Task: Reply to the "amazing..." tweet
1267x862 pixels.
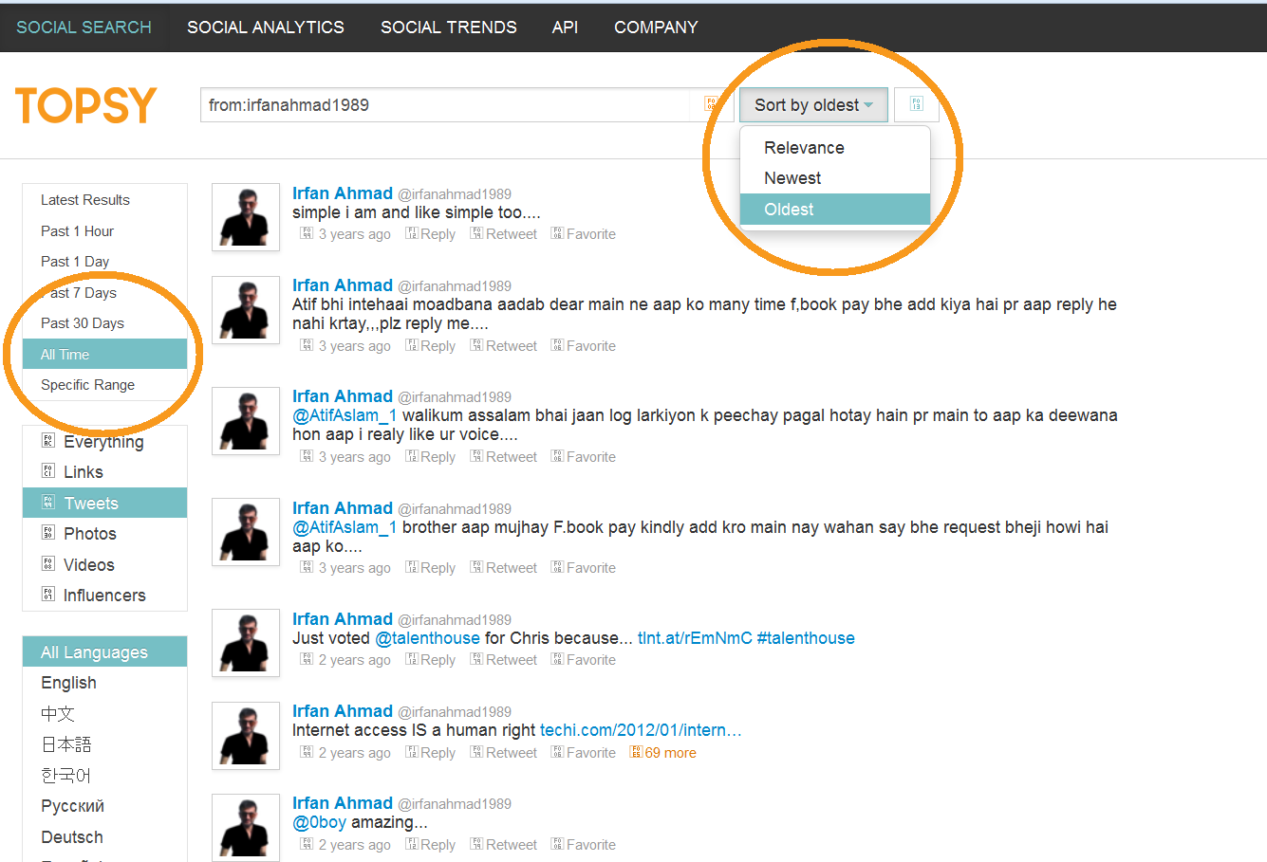Action: coord(431,845)
